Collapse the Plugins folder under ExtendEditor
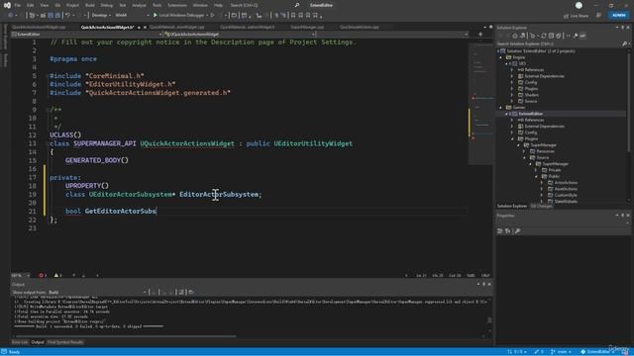This screenshot has width=634, height=356. point(512,138)
